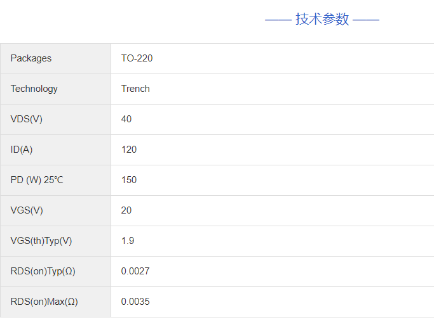Click the RDS(on) max value 0.0035
This screenshot has width=434, height=320.
tap(135, 302)
